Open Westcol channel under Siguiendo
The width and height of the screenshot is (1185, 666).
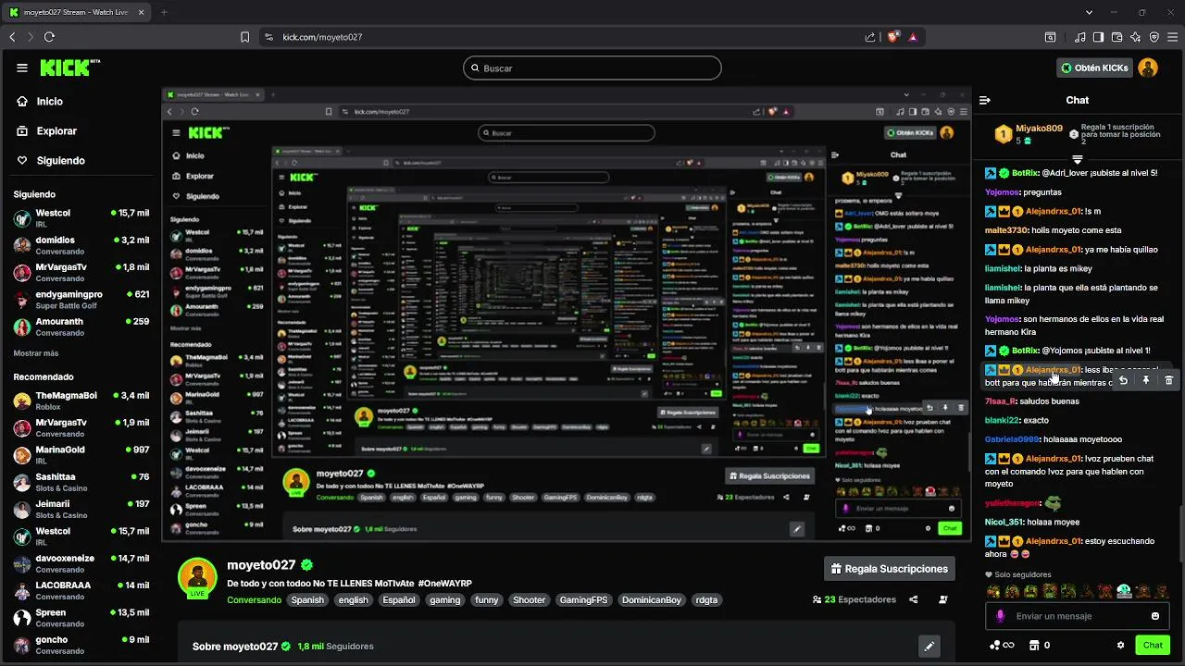[81, 218]
